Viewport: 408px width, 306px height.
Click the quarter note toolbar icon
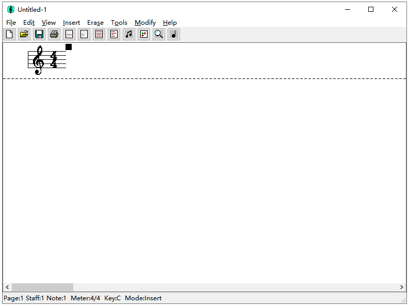point(174,35)
